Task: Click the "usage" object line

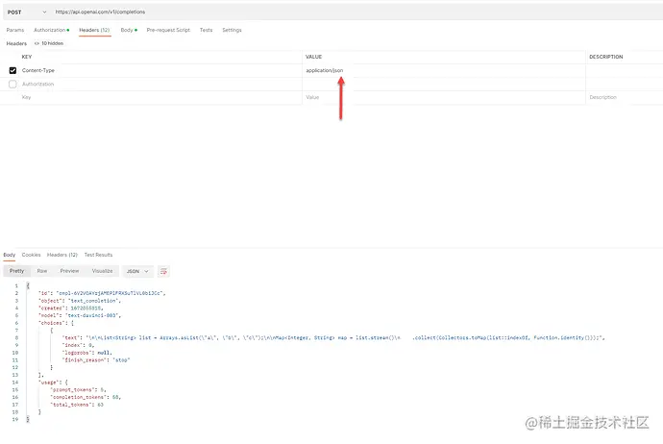Action: pos(53,382)
